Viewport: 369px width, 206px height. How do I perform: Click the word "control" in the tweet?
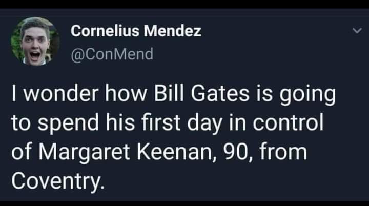(288, 123)
